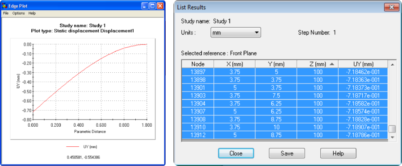Sort by the Node column header

pos(198,64)
